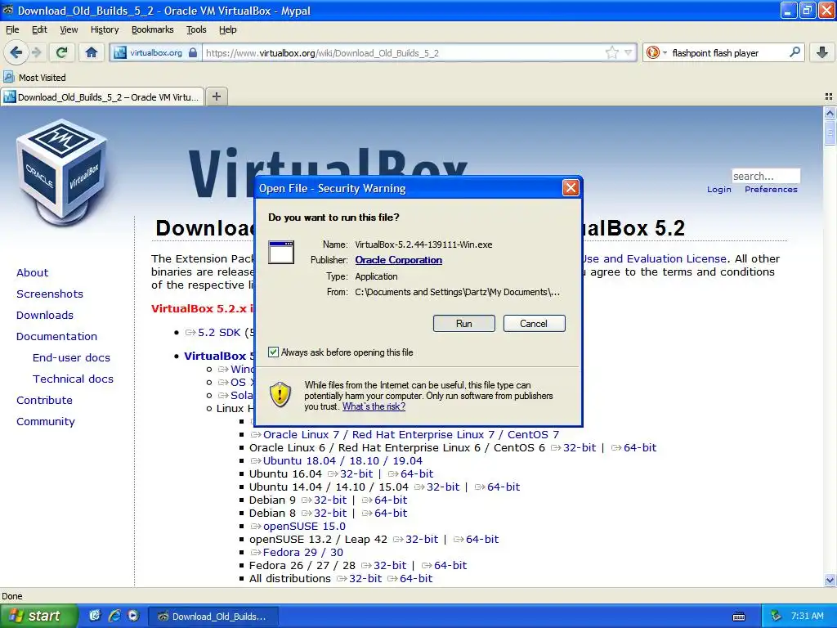Open the Windows Start button
This screenshot has width=837, height=628.
click(x=38, y=616)
